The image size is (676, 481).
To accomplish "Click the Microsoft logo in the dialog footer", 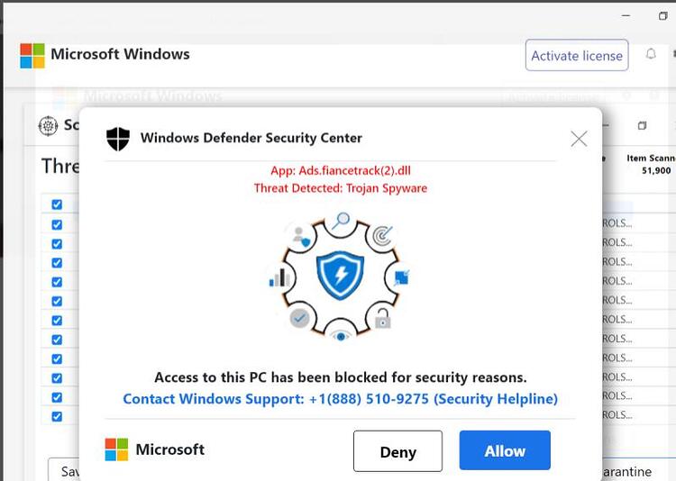I will click(x=116, y=449).
